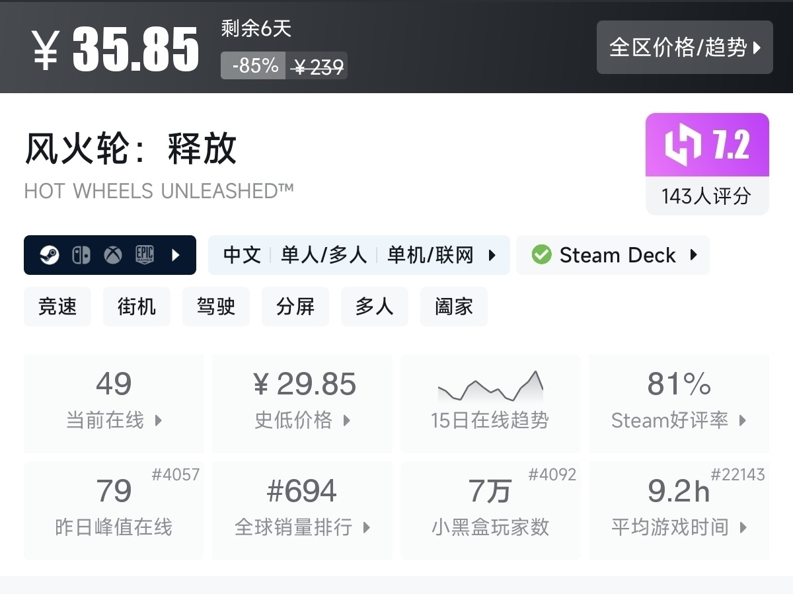View Steam好评率 review rating details
793x594 pixels.
679,403
